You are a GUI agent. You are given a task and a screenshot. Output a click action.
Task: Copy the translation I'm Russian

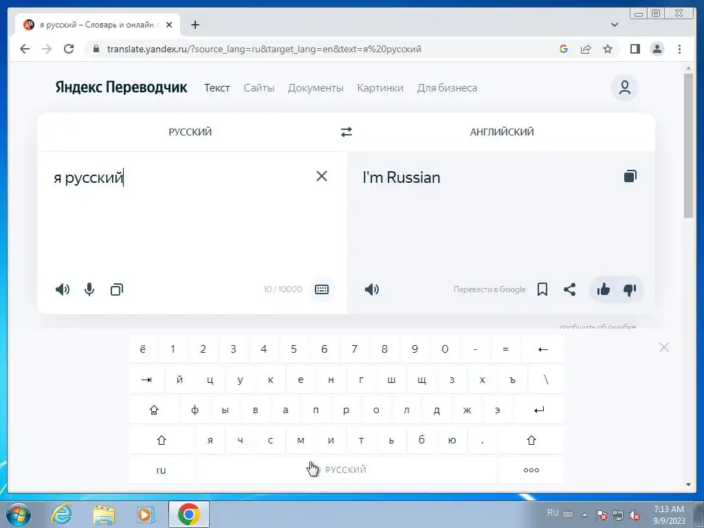tap(630, 176)
